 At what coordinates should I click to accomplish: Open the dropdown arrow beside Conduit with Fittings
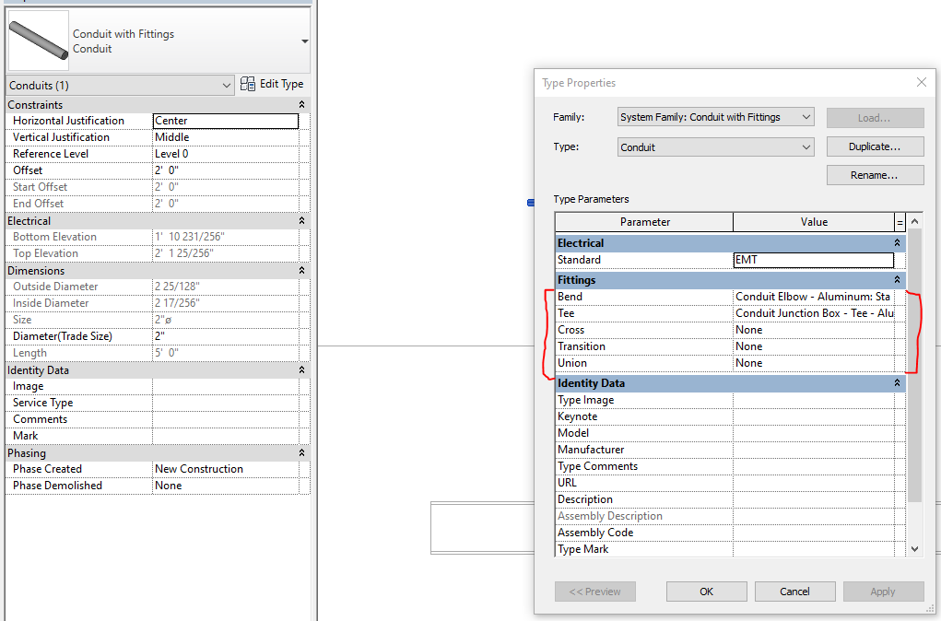coord(304,41)
